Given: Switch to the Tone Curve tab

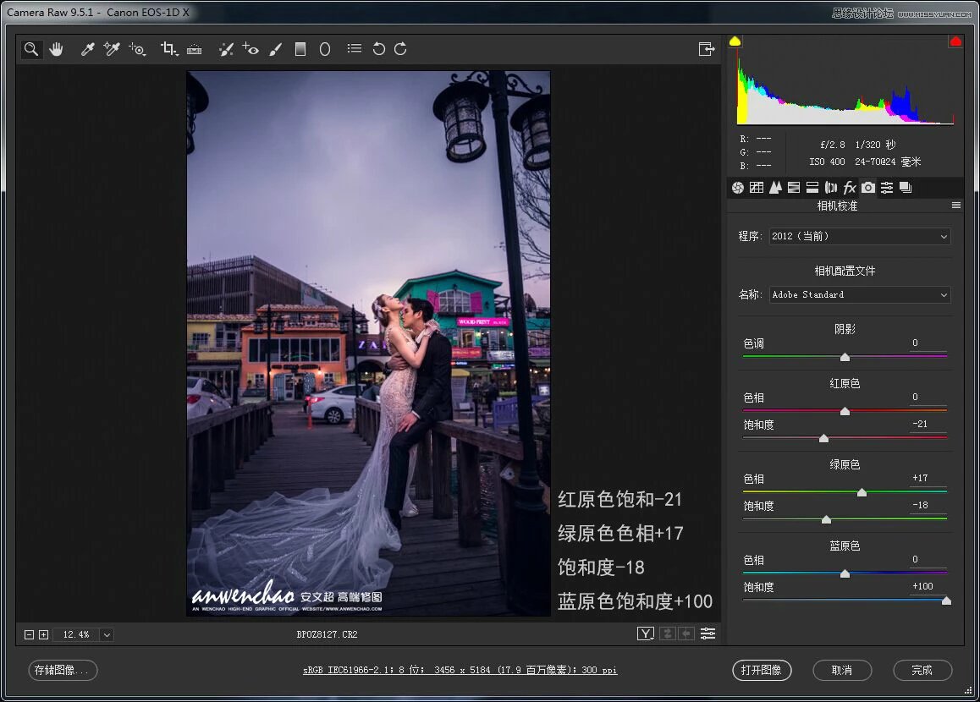Looking at the screenshot, I should pyautogui.click(x=757, y=188).
